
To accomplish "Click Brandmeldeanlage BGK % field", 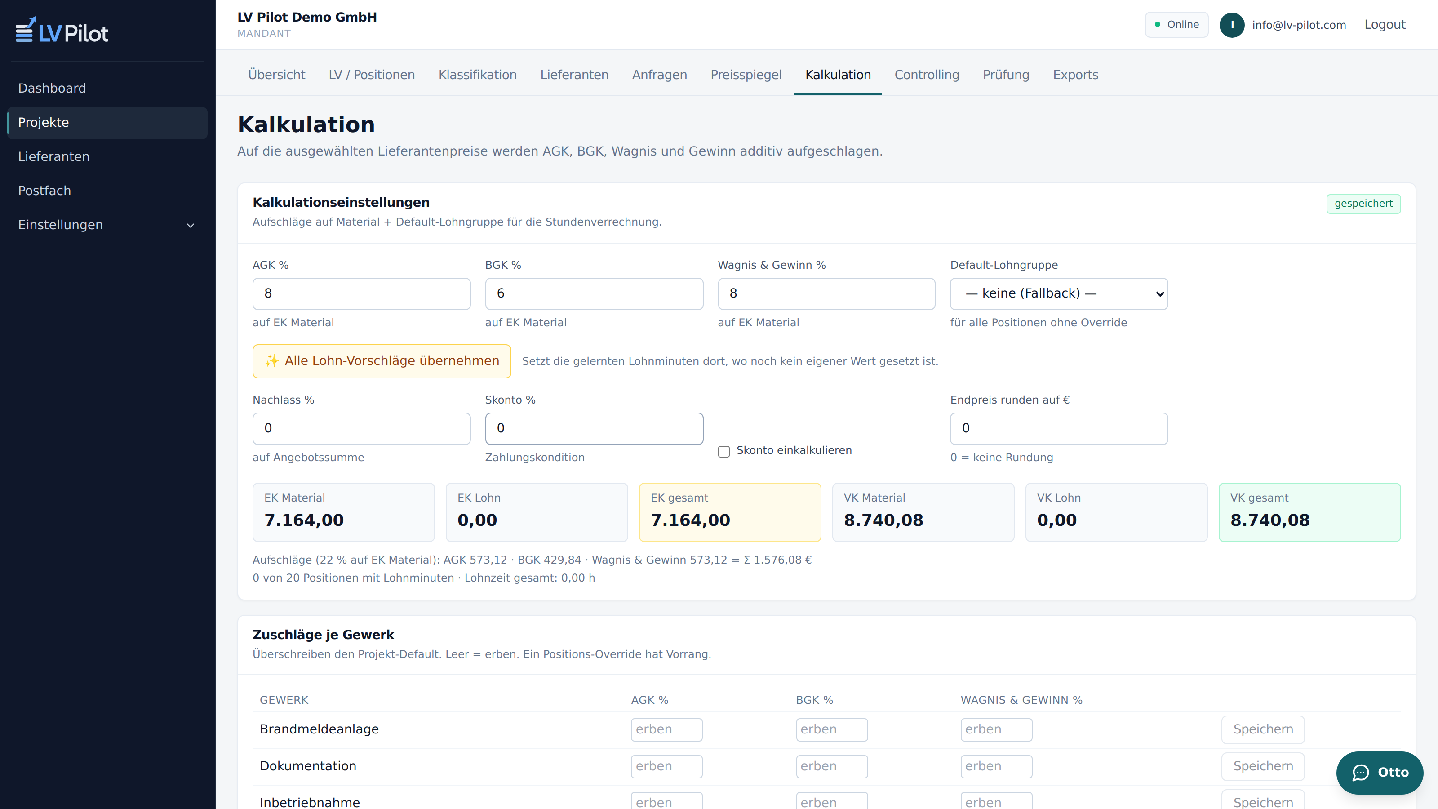I will 831,729.
